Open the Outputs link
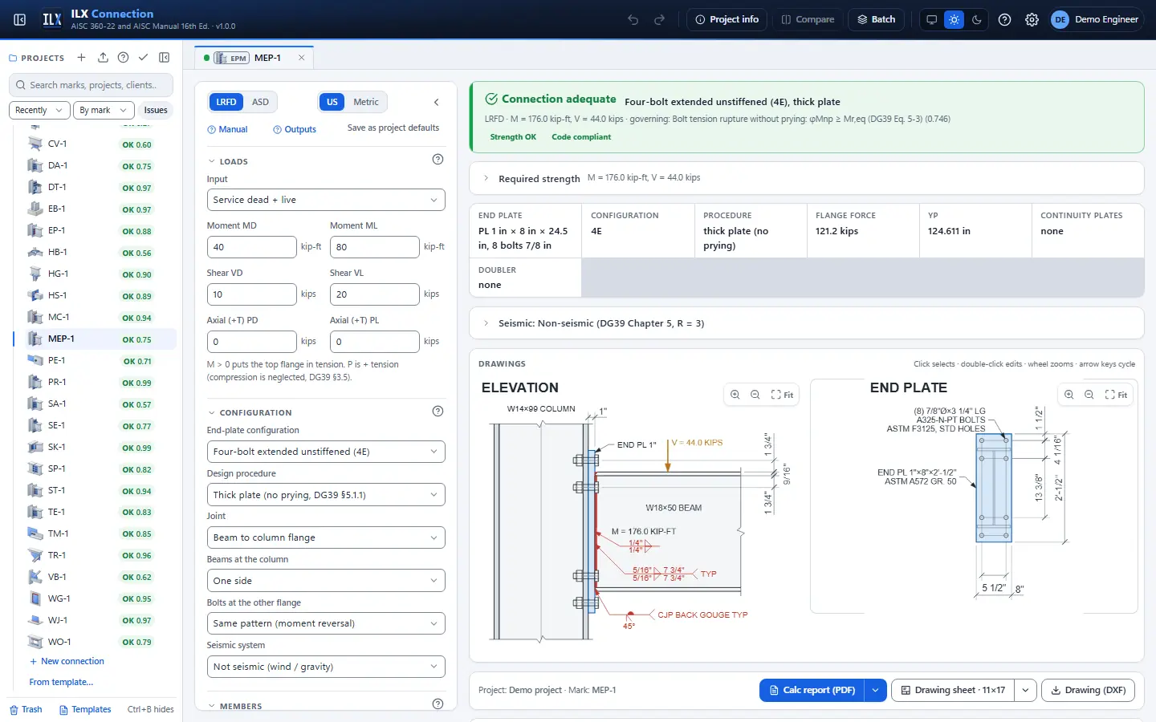Viewport: 1156px width, 722px height. (295, 129)
